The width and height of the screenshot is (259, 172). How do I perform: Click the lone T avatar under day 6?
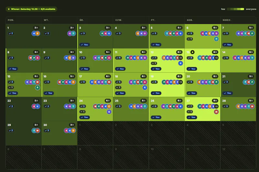pos(216,39)
